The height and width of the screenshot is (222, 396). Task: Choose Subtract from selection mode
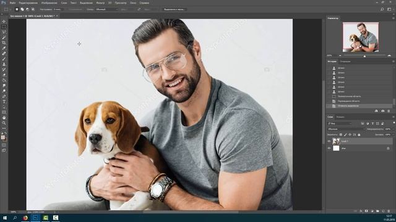click(27, 9)
